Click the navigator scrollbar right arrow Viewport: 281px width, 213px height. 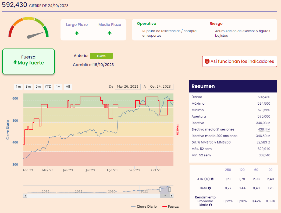[x=172, y=195]
